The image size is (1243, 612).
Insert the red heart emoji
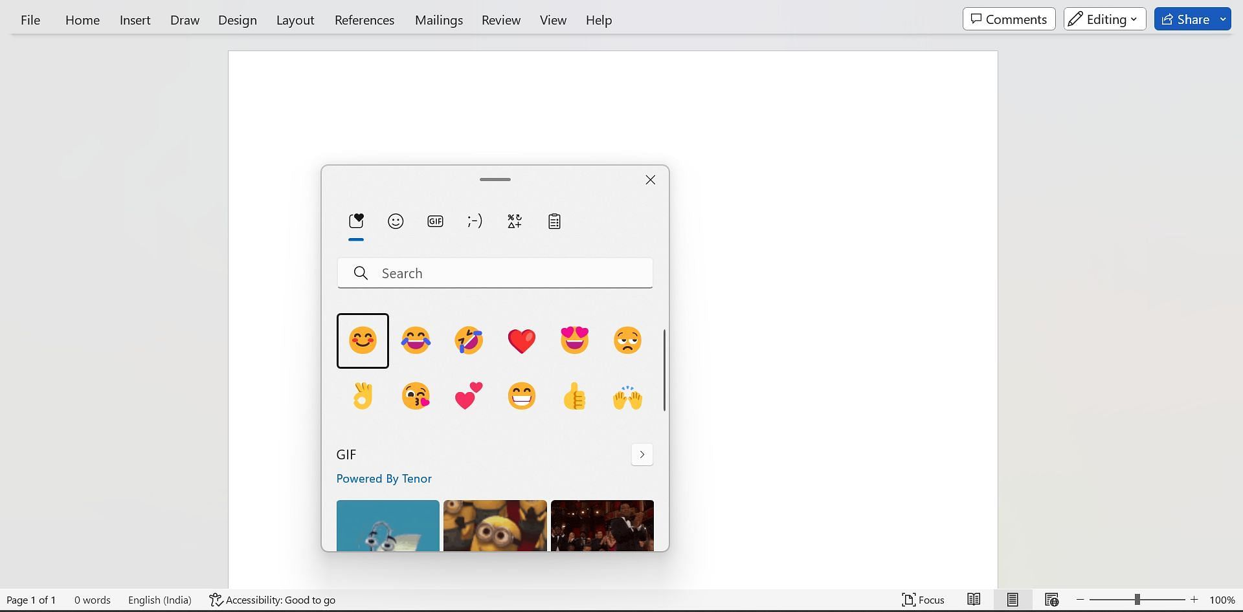coord(522,340)
